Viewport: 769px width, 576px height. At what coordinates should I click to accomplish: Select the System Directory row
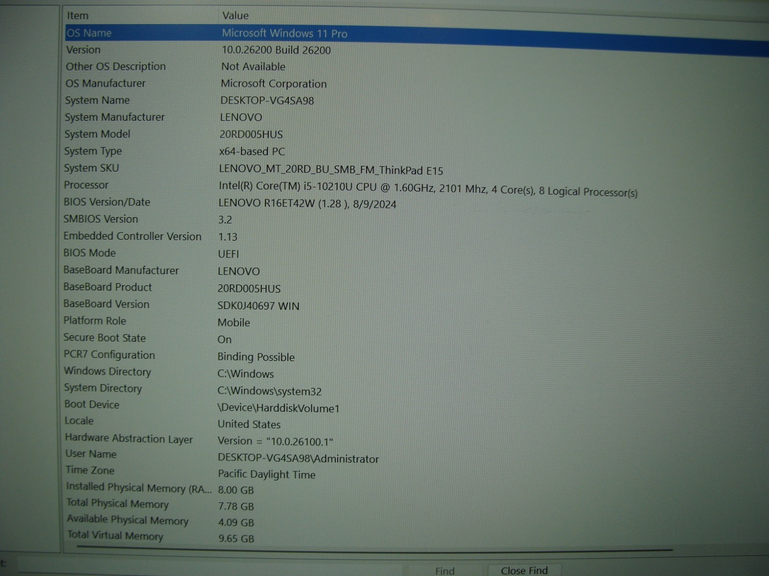click(x=103, y=388)
